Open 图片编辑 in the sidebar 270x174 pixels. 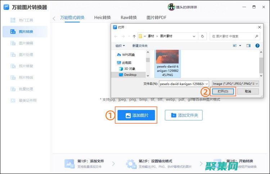(25, 43)
